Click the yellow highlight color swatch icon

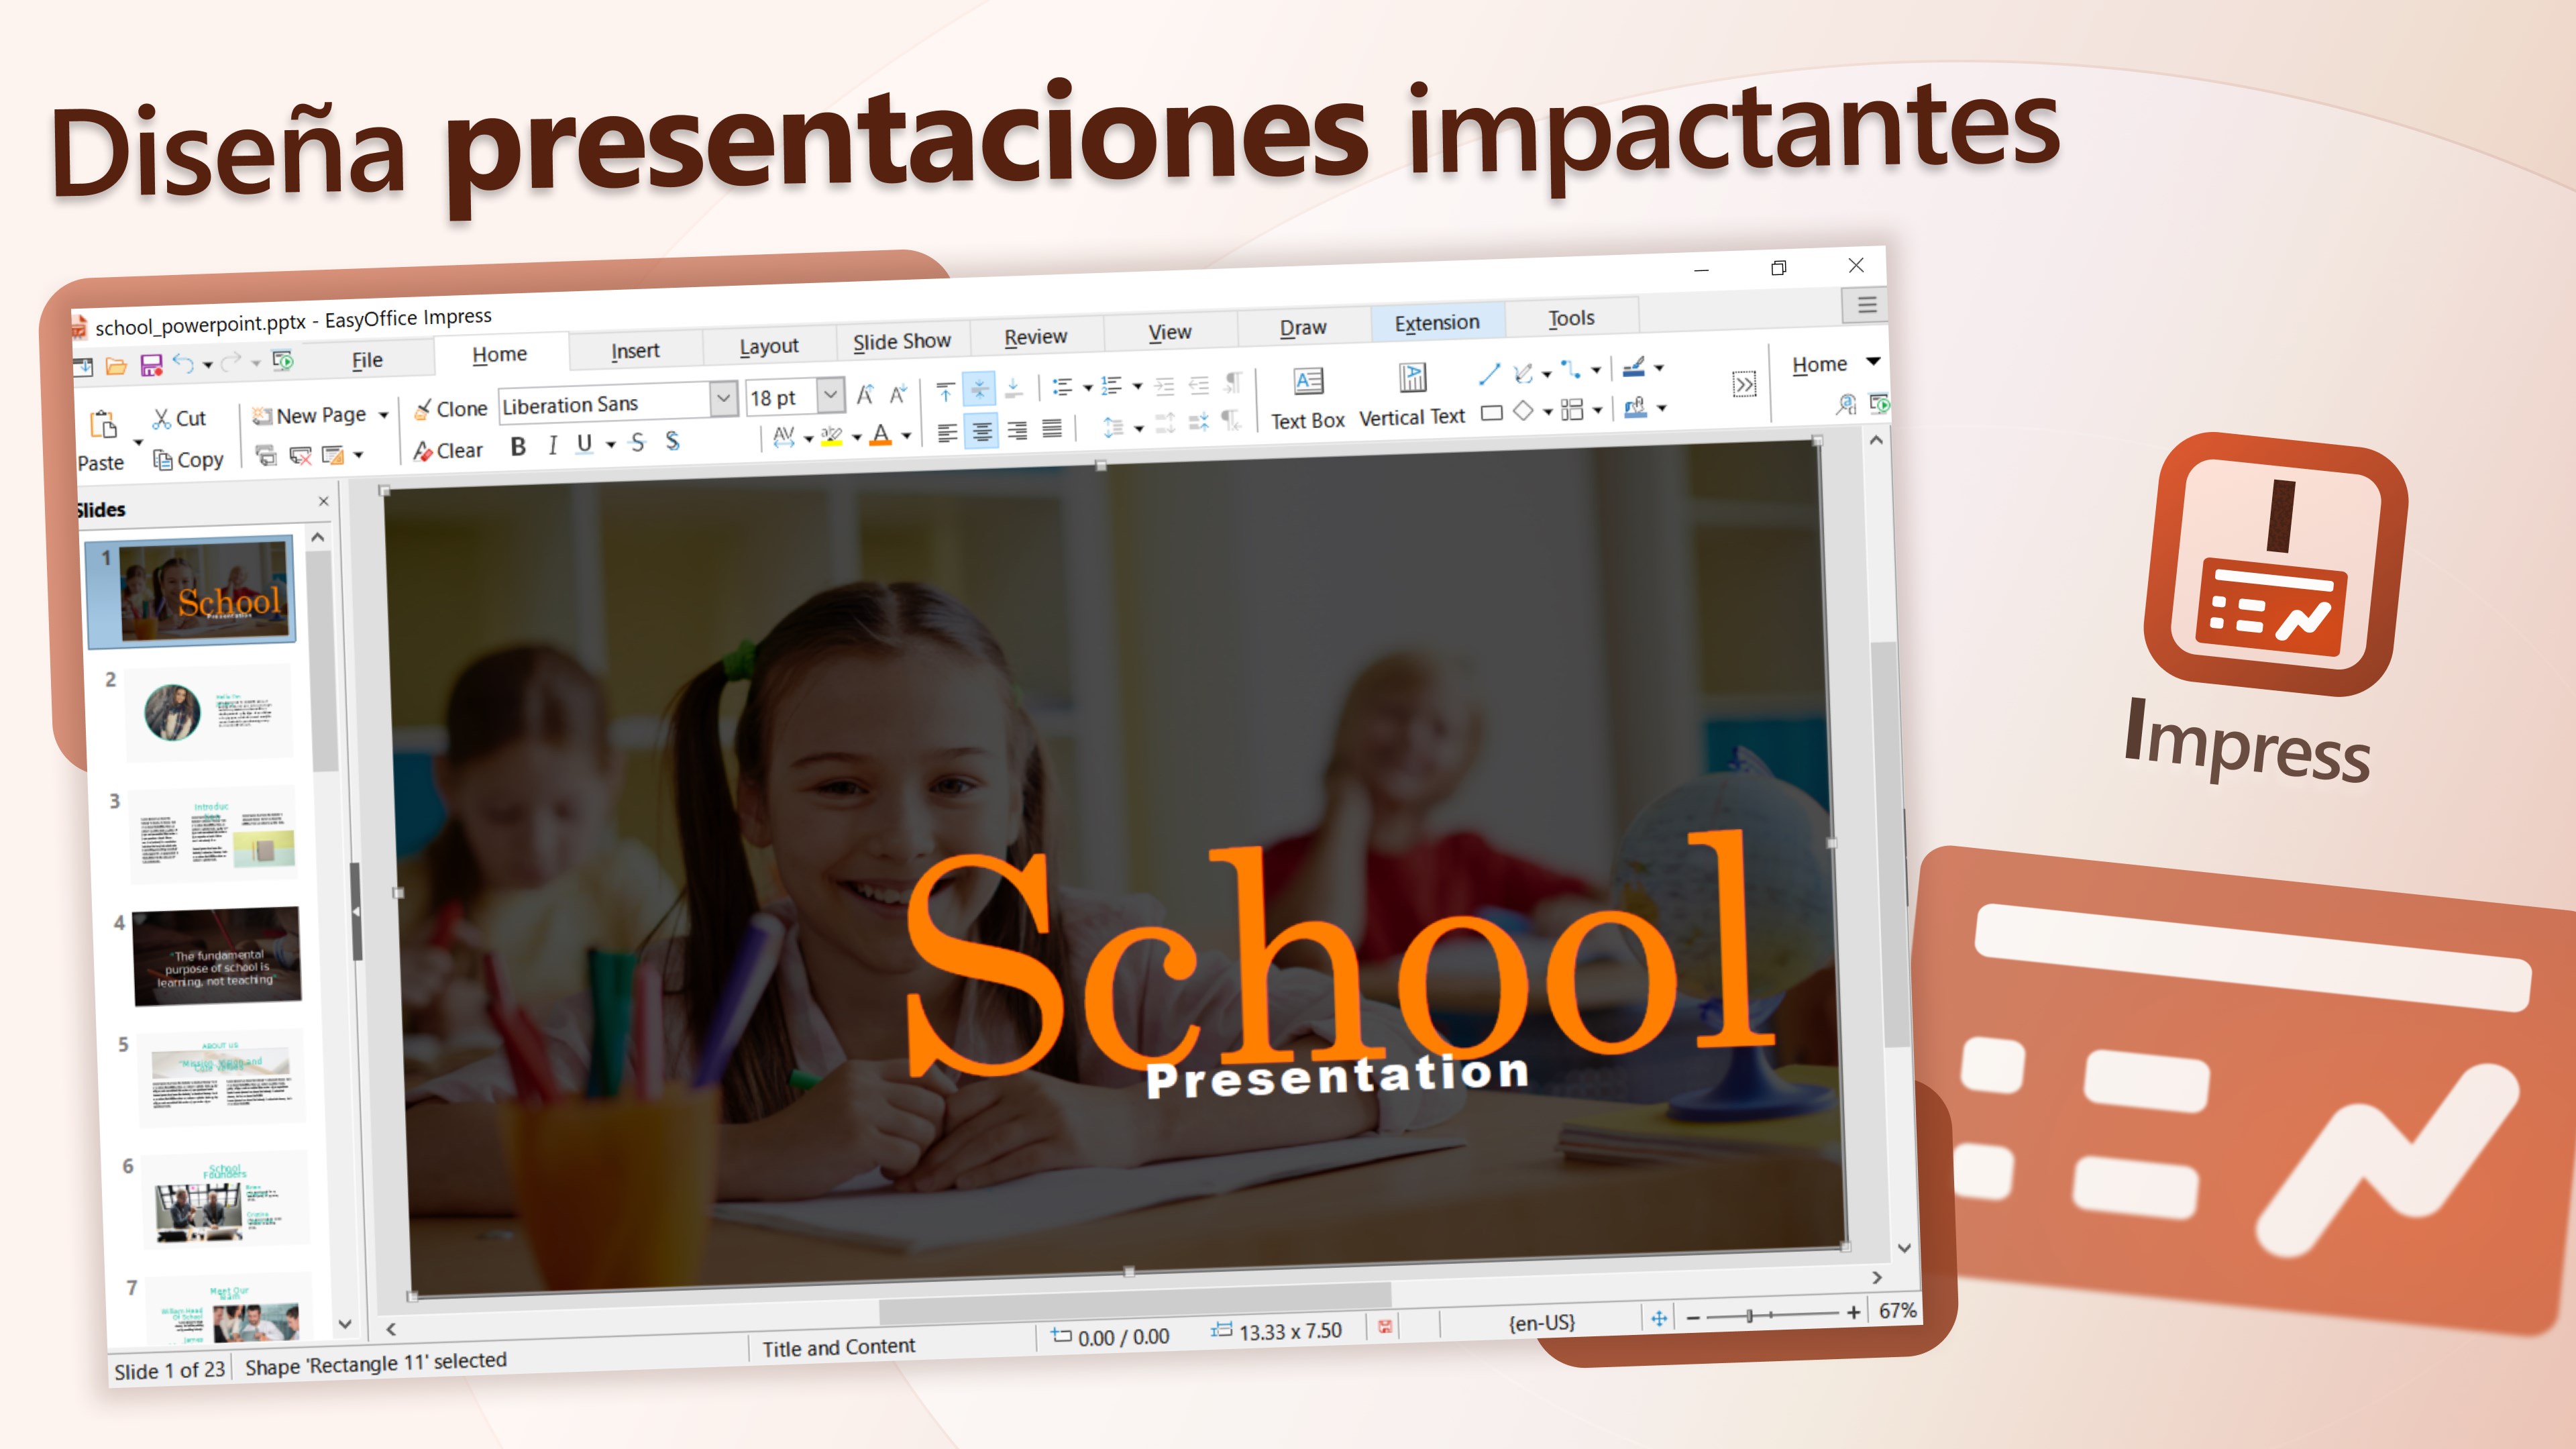831,437
